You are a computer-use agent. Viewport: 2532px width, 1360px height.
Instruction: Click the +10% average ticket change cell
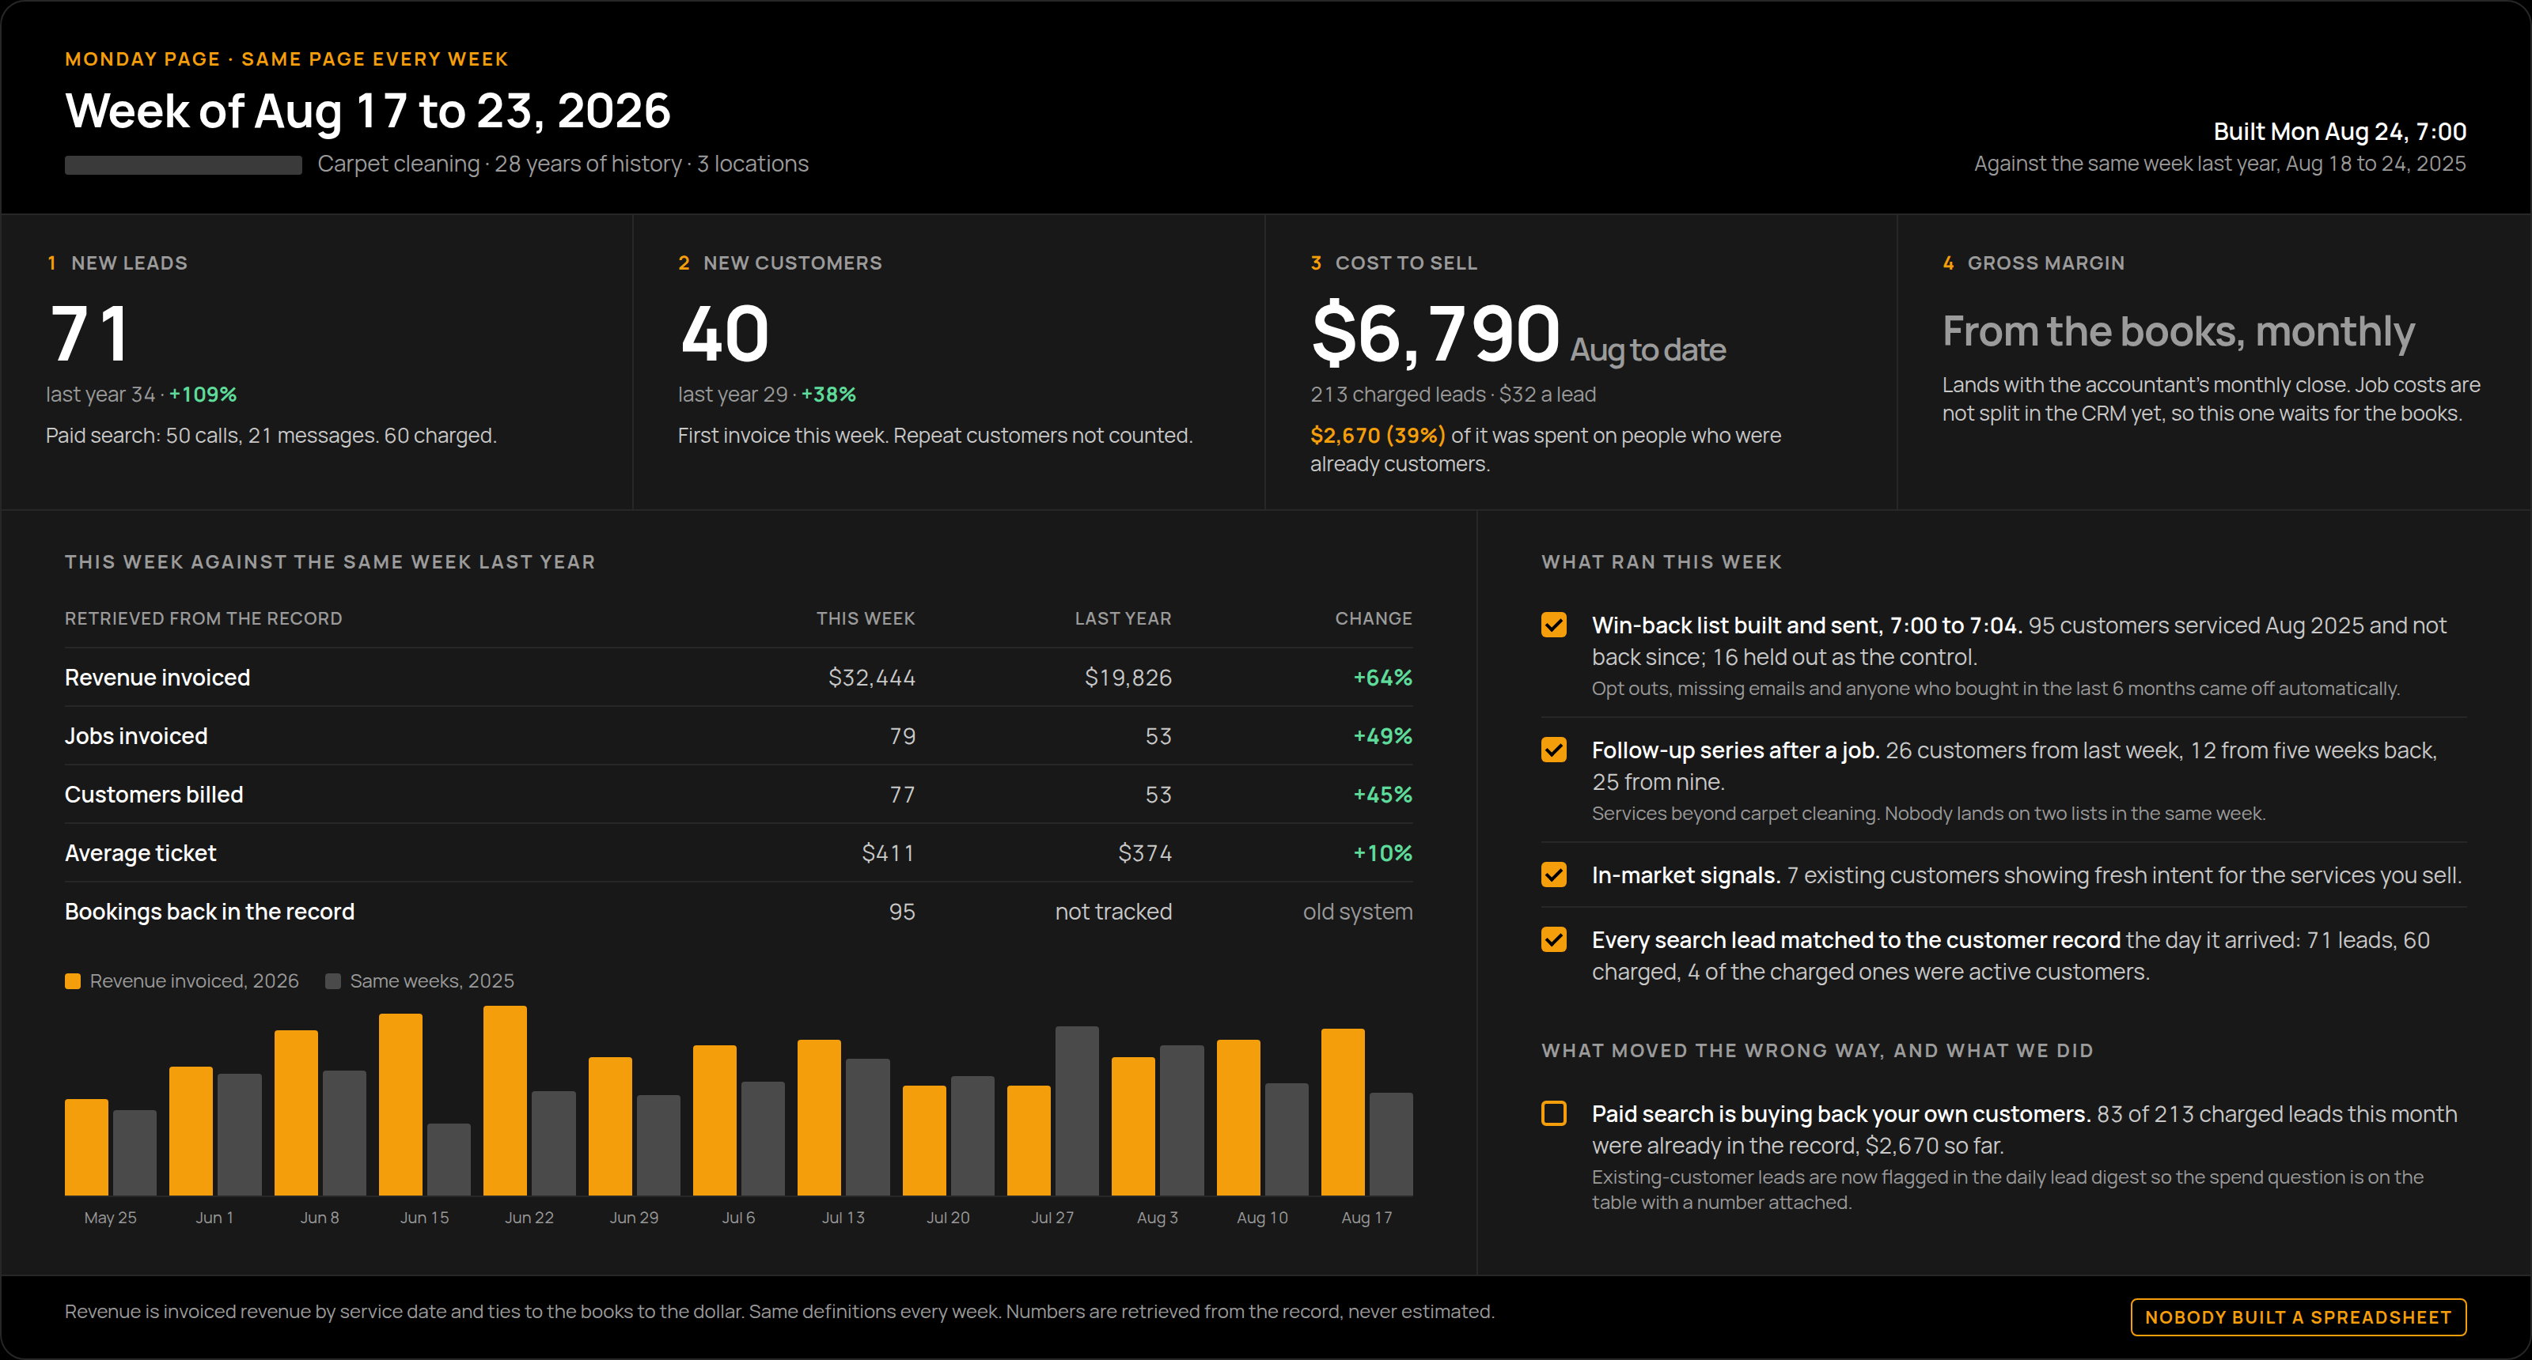pos(1383,853)
